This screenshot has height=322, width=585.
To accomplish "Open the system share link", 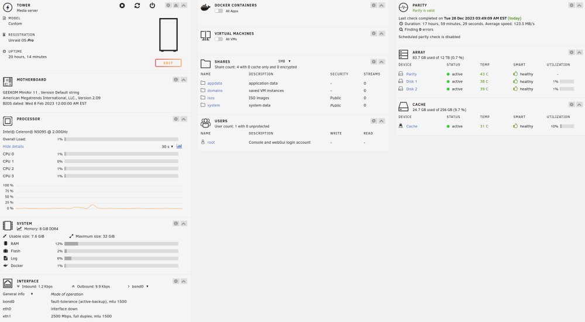I will point(214,105).
